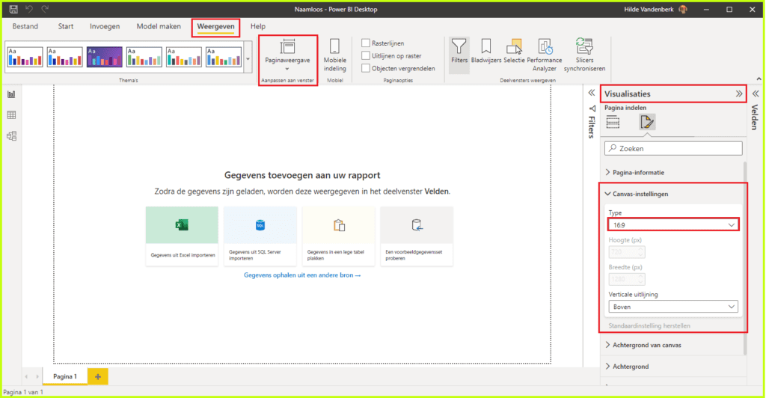Enable the Rasterlijnen checkbox
The height and width of the screenshot is (398, 766).
point(365,43)
